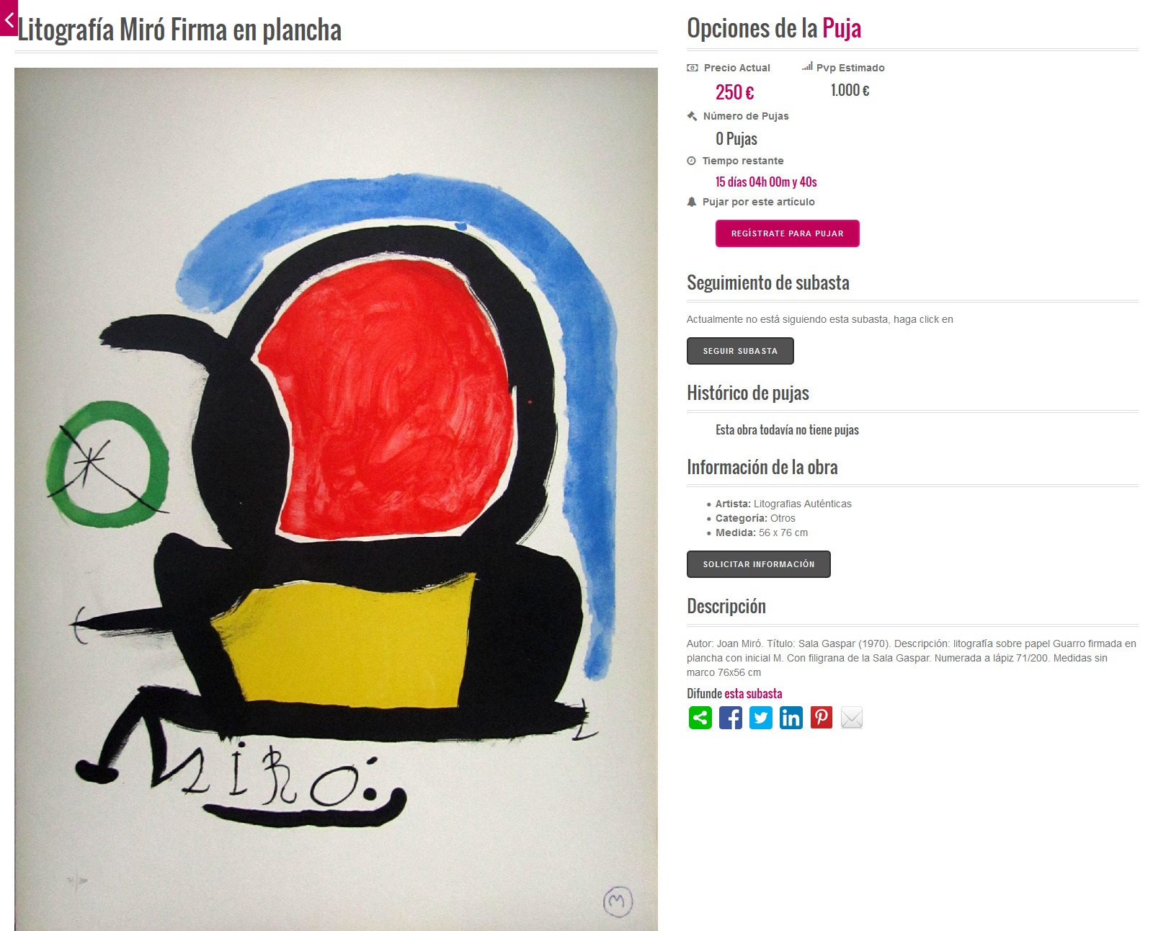The image size is (1153, 931).
Task: Click the remaining time countdown text
Action: coord(766,182)
